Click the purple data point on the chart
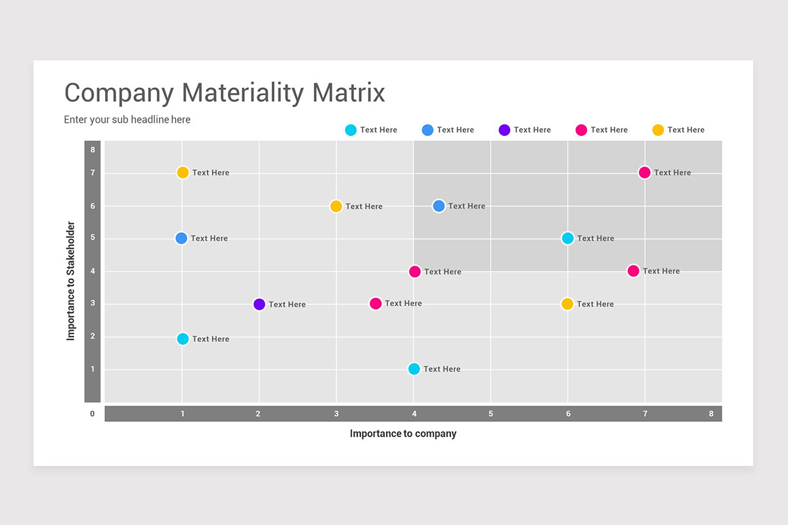The width and height of the screenshot is (788, 525). tap(259, 304)
